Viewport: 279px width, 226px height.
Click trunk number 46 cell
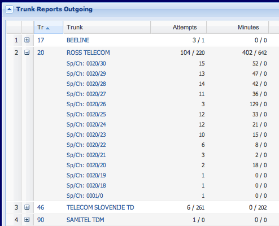(x=41, y=207)
